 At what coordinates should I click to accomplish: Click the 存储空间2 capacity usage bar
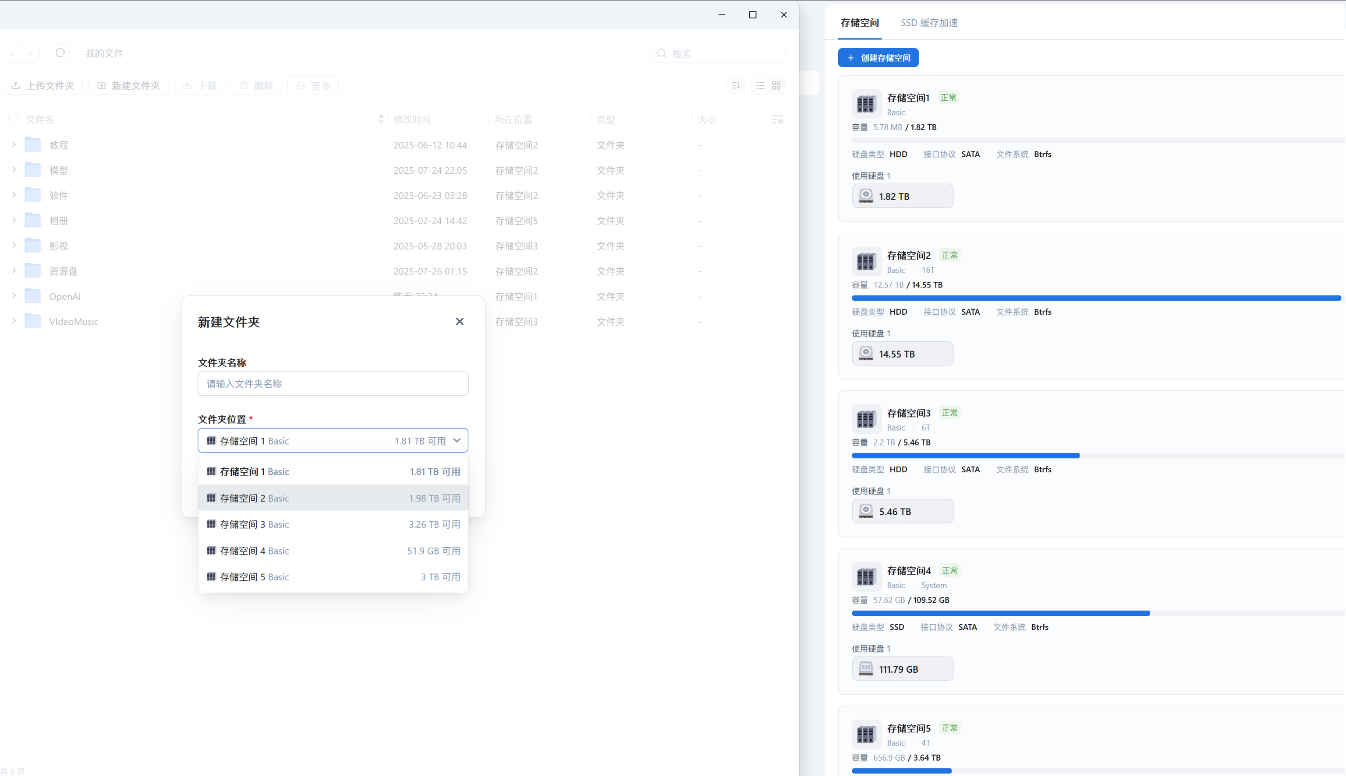tap(1098, 298)
